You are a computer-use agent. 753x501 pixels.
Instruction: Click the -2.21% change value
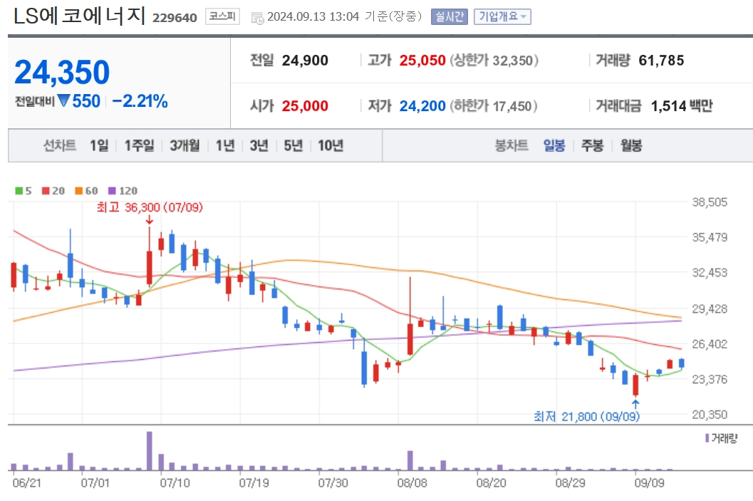(x=140, y=101)
